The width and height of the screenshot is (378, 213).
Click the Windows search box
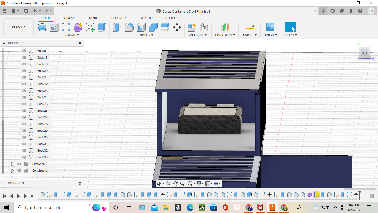click(x=42, y=208)
